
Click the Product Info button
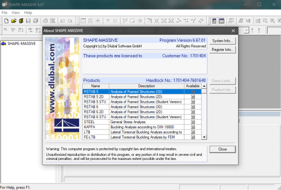pos(222,90)
